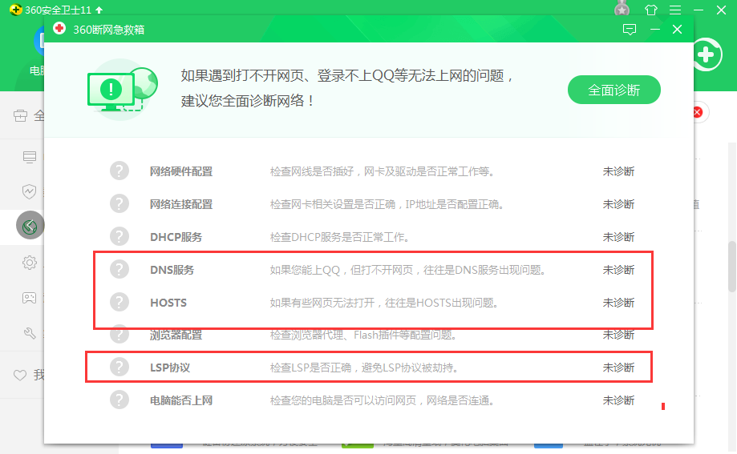Select highlighted globe icon in left sidebar
The image size is (737, 454).
(x=30, y=226)
